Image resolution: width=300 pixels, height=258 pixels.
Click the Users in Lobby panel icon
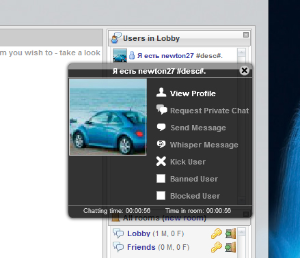click(116, 38)
